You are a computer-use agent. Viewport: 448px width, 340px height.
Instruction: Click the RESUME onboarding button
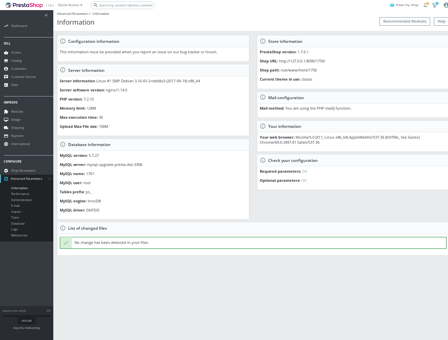point(27,321)
